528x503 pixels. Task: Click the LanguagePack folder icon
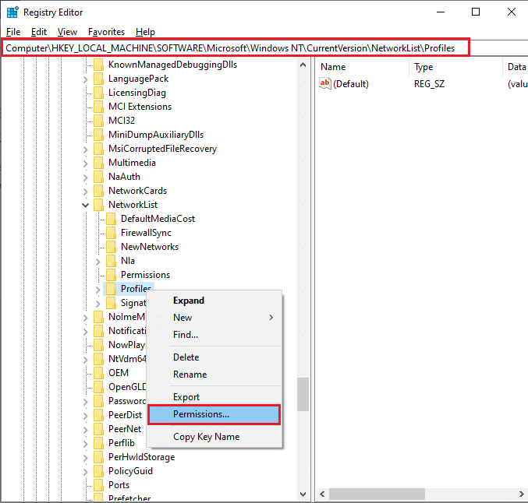coord(99,79)
